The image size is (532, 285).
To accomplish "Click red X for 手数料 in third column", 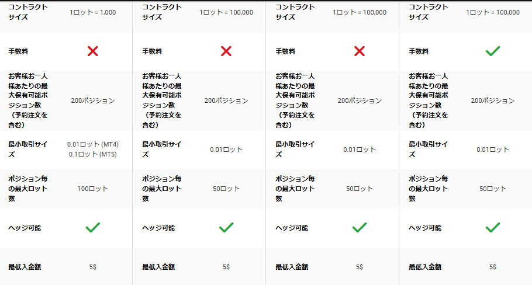I will click(360, 51).
